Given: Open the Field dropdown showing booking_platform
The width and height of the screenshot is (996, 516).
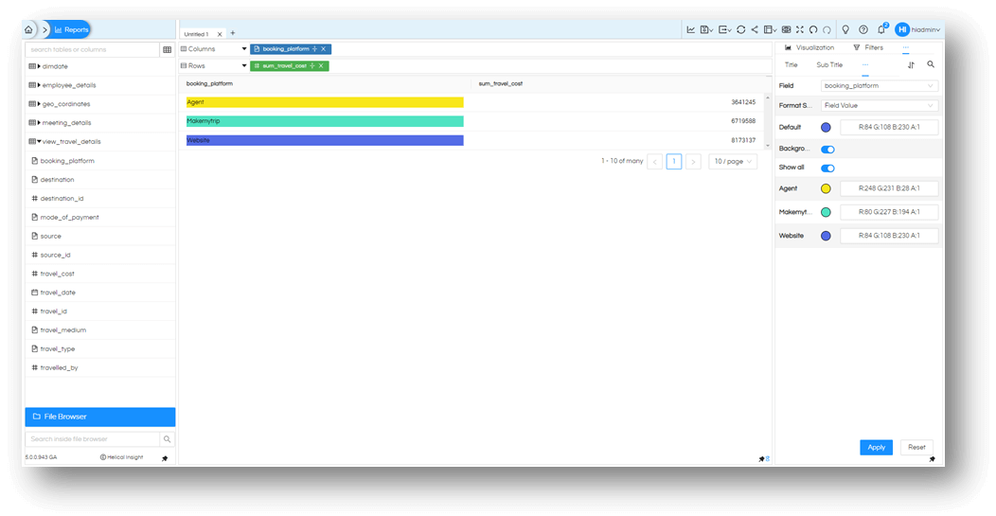Looking at the screenshot, I should click(x=880, y=86).
